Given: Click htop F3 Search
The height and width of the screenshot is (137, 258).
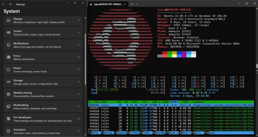Looking at the screenshot, I should 120,133.
